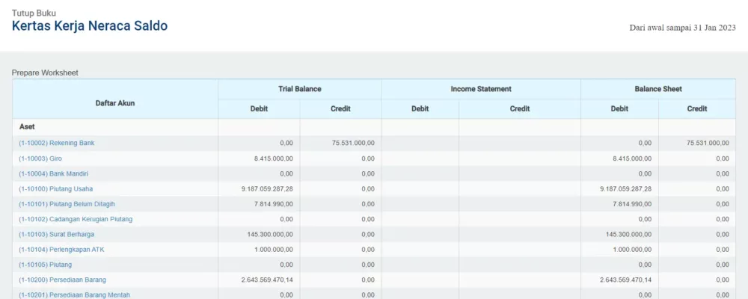The image size is (748, 299).
Task: Open the (1-10105) Piutang account link
Action: click(x=46, y=265)
